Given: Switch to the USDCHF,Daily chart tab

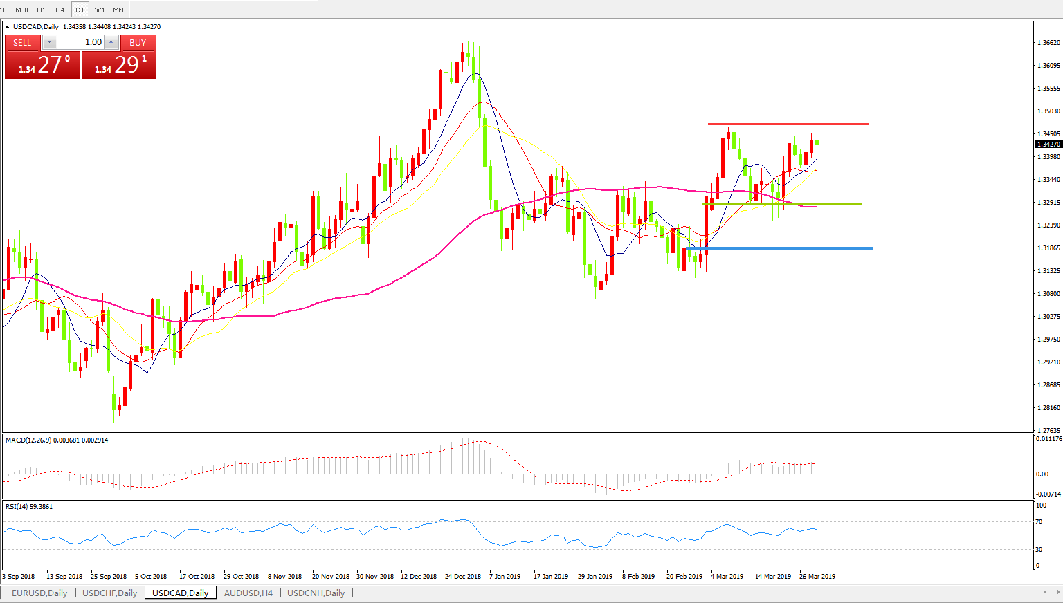Looking at the screenshot, I should click(109, 593).
